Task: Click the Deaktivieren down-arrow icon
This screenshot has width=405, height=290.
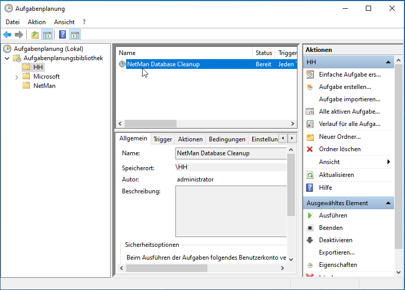Action: coord(310,240)
